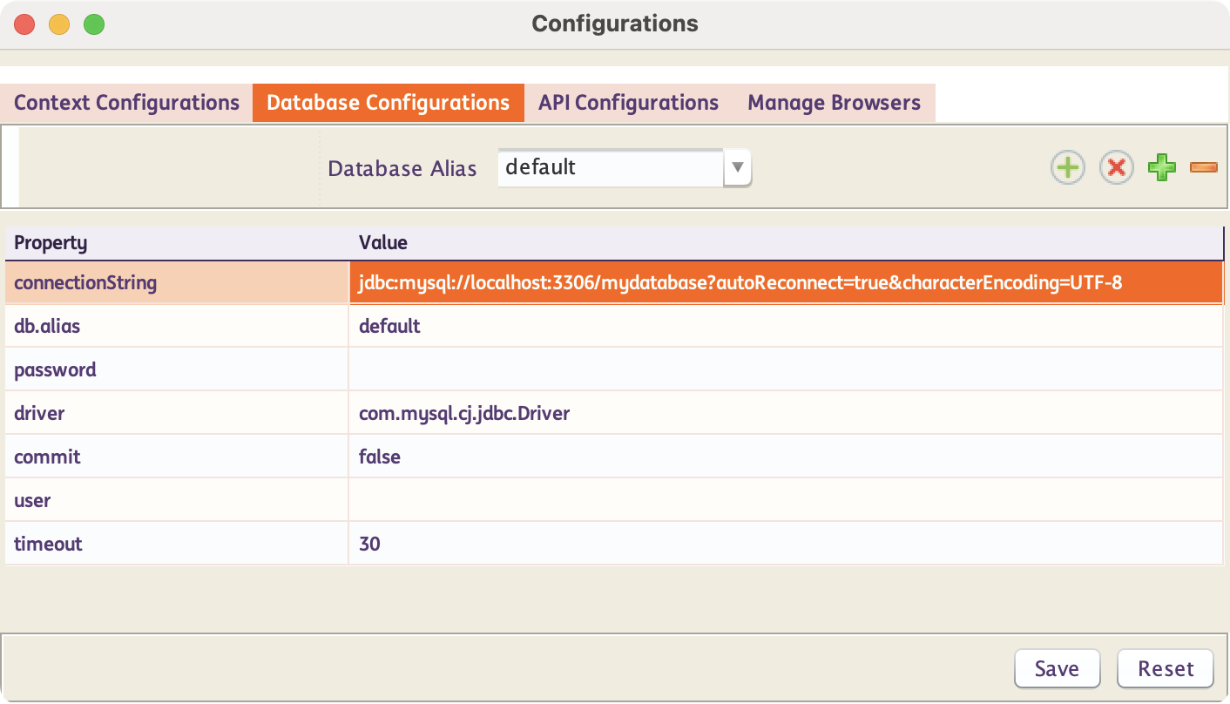Select the Database Configurations tab
This screenshot has width=1230, height=704.
point(388,103)
